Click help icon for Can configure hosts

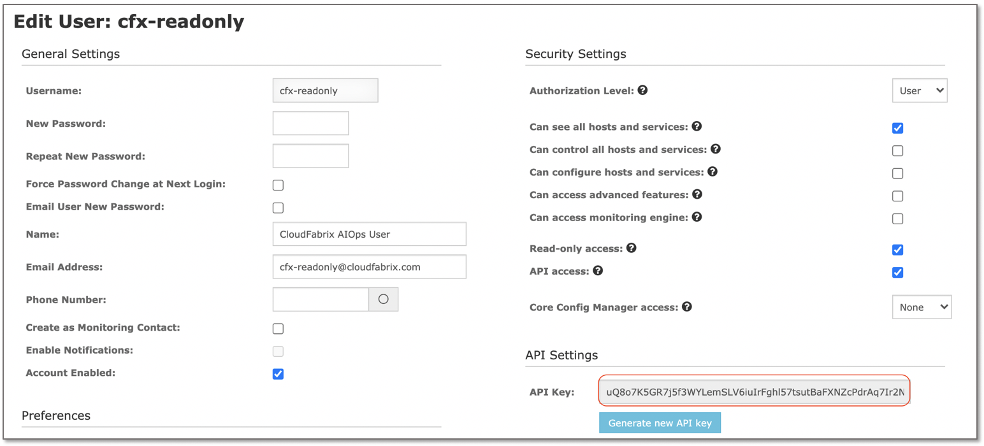pos(713,171)
